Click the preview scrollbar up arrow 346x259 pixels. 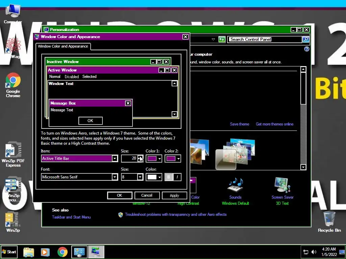click(x=174, y=84)
